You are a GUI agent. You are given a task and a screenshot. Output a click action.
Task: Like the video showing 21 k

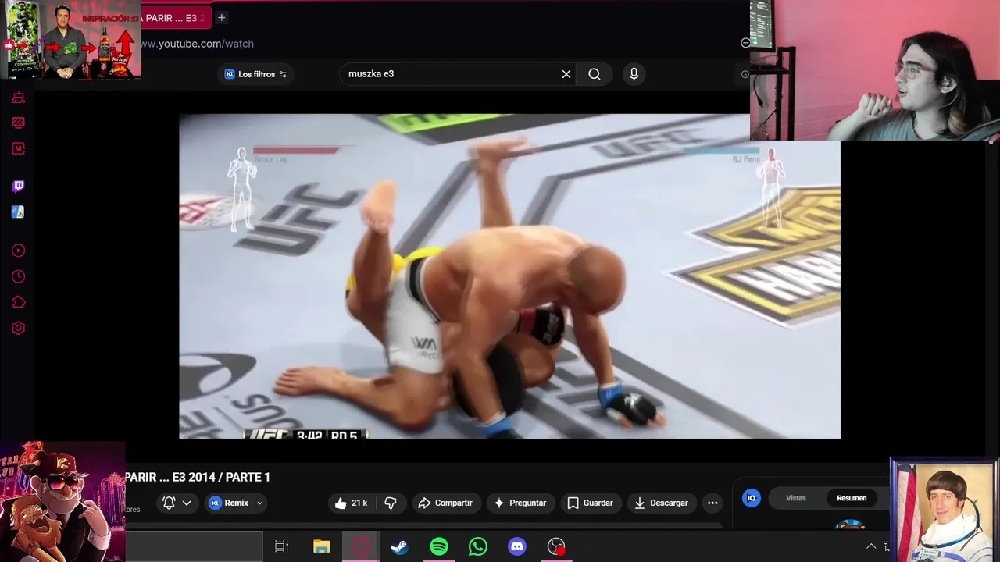coord(351,503)
